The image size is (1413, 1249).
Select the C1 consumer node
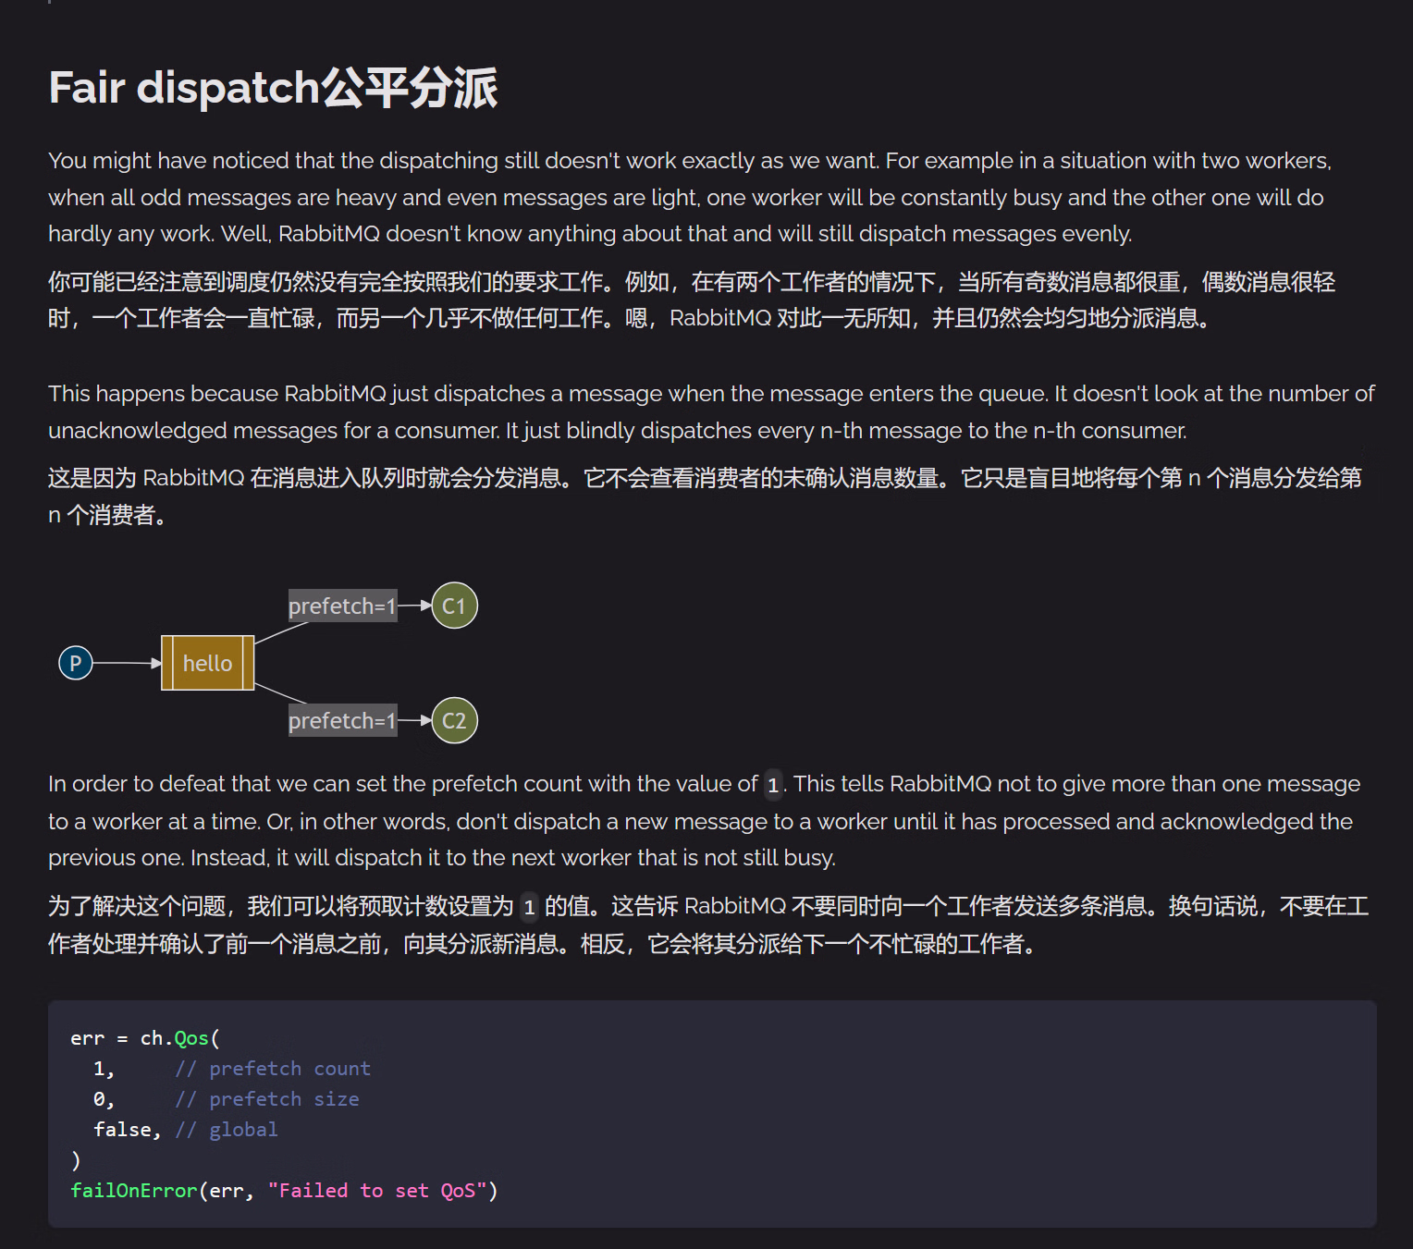[454, 606]
